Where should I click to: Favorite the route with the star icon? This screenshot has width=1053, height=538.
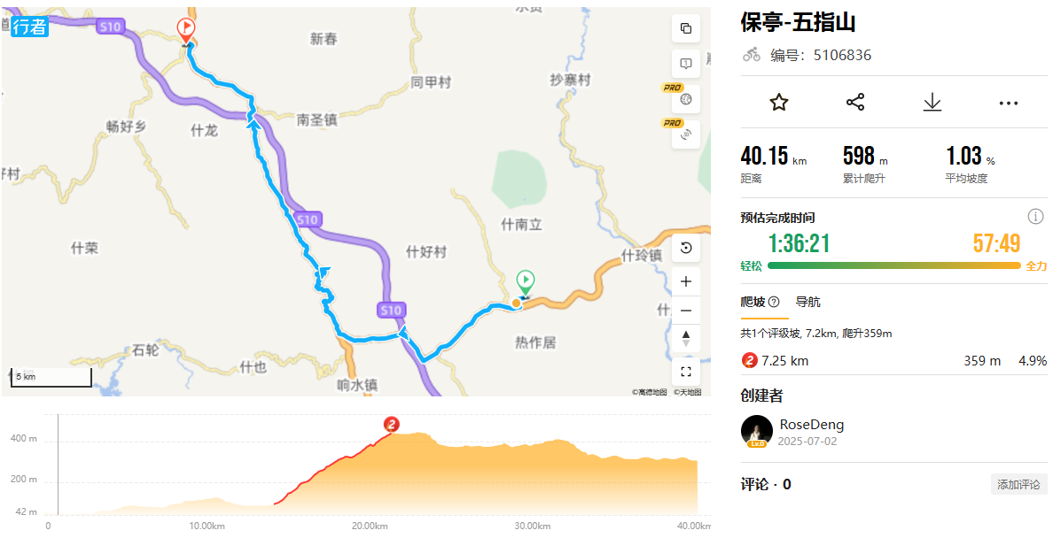click(x=778, y=103)
